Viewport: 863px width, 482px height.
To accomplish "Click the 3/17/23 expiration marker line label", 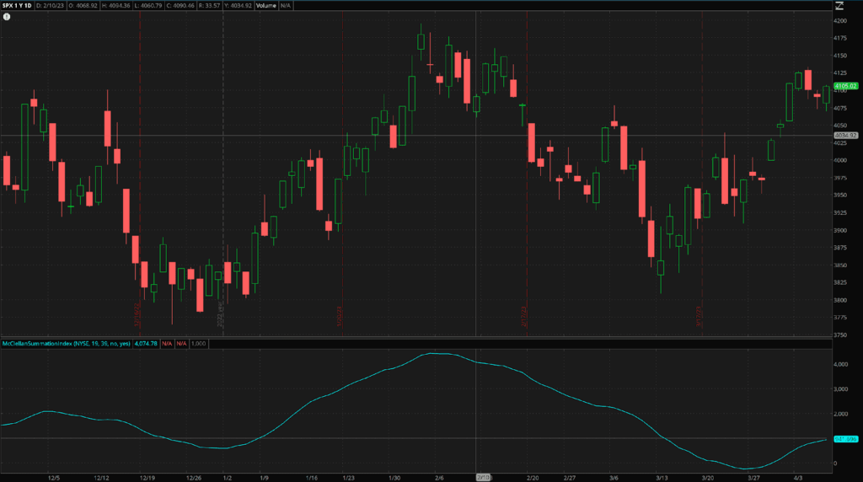I will coord(699,316).
